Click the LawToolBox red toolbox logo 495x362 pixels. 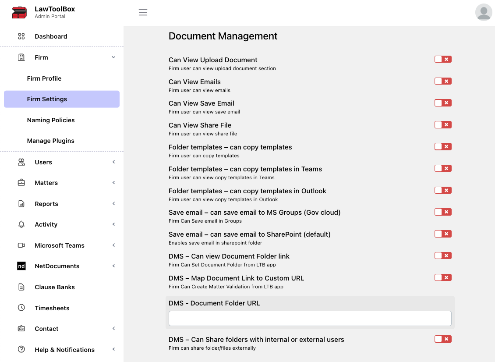tap(19, 12)
